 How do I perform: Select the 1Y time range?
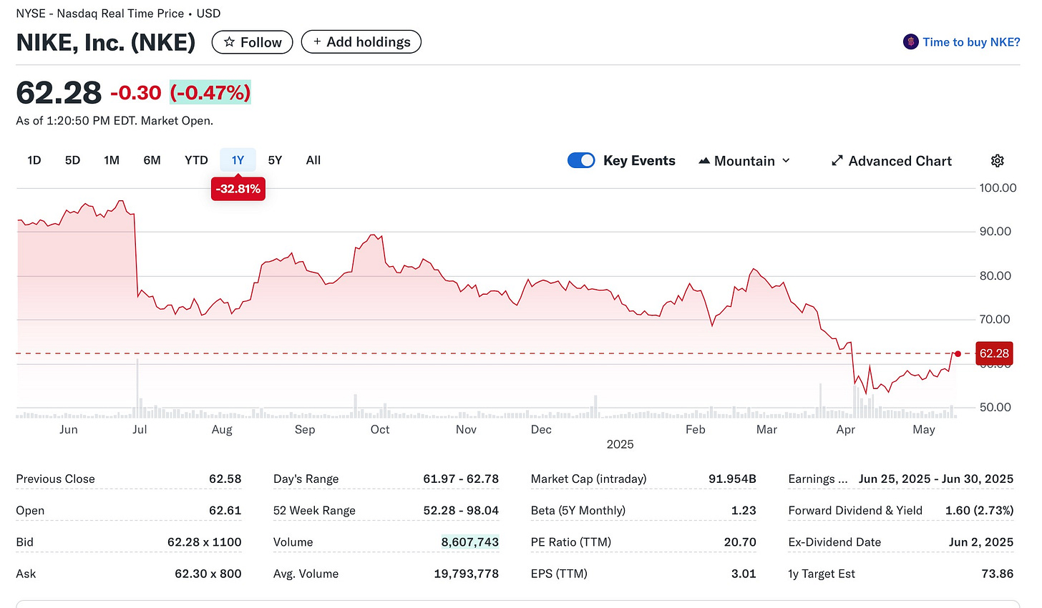pyautogui.click(x=238, y=160)
